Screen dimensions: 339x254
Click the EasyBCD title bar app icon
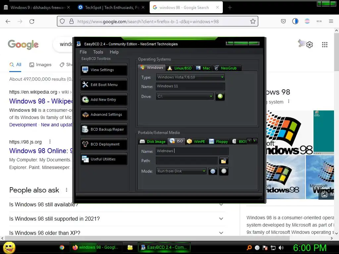(x=79, y=44)
